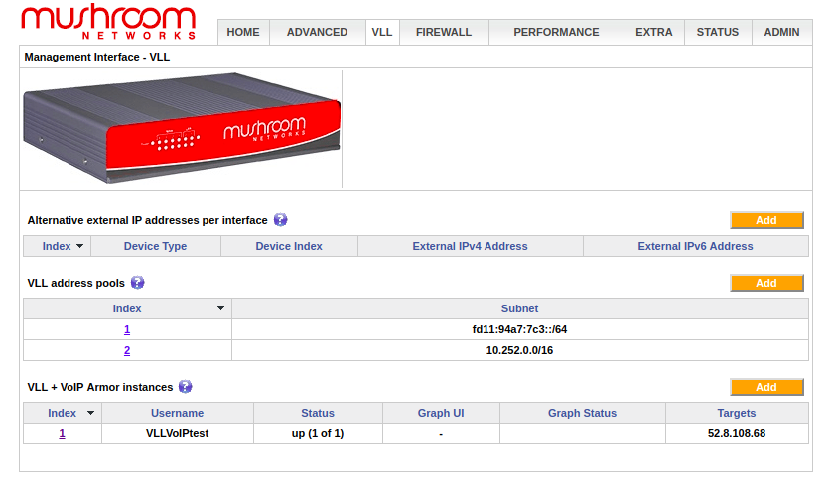Click the Graph Status column header

(582, 413)
